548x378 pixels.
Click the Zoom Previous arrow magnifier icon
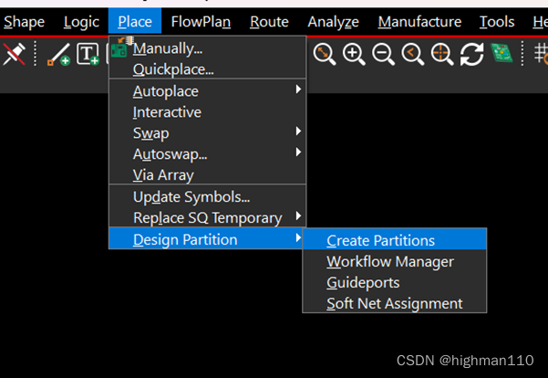click(412, 55)
